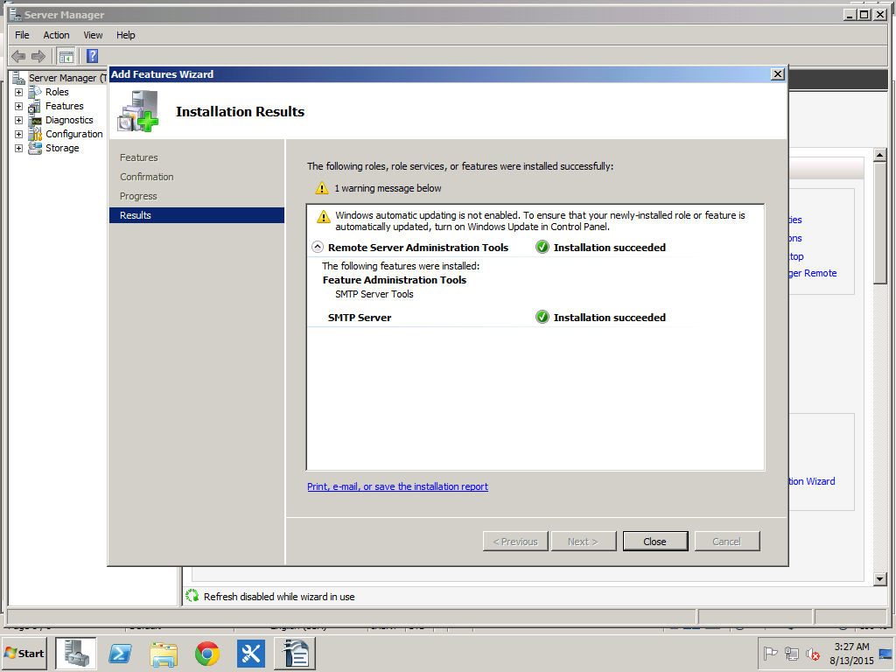Click the Next button in wizard
This screenshot has width=896, height=672.
(584, 541)
